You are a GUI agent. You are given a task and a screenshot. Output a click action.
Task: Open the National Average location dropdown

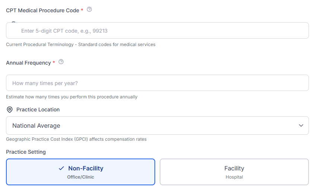coord(157,125)
